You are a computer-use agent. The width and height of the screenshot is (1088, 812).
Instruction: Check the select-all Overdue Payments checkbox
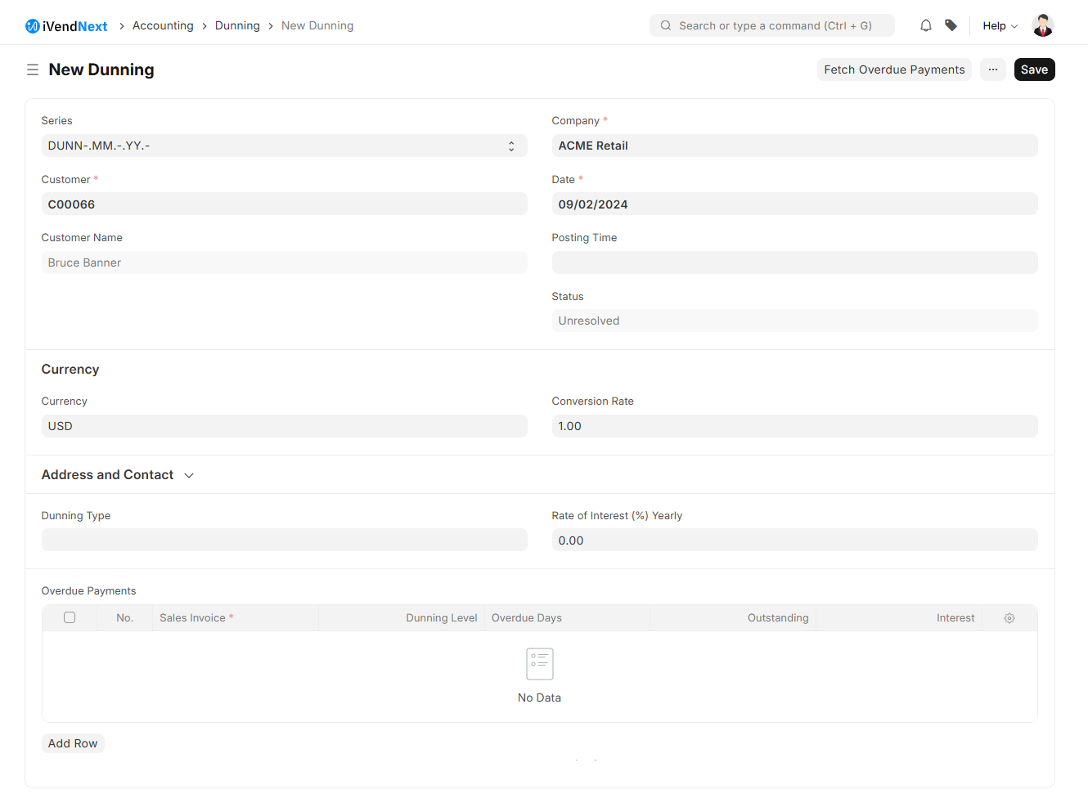point(70,617)
